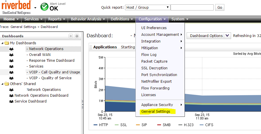Click the quick report search text field

pyautogui.click(x=192, y=7)
